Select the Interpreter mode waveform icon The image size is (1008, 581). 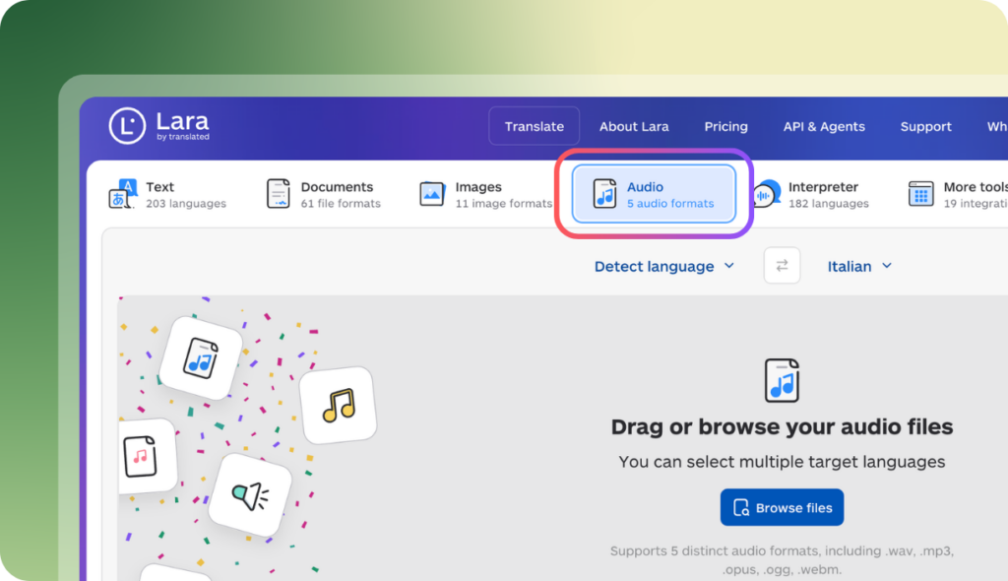pyautogui.click(x=766, y=194)
